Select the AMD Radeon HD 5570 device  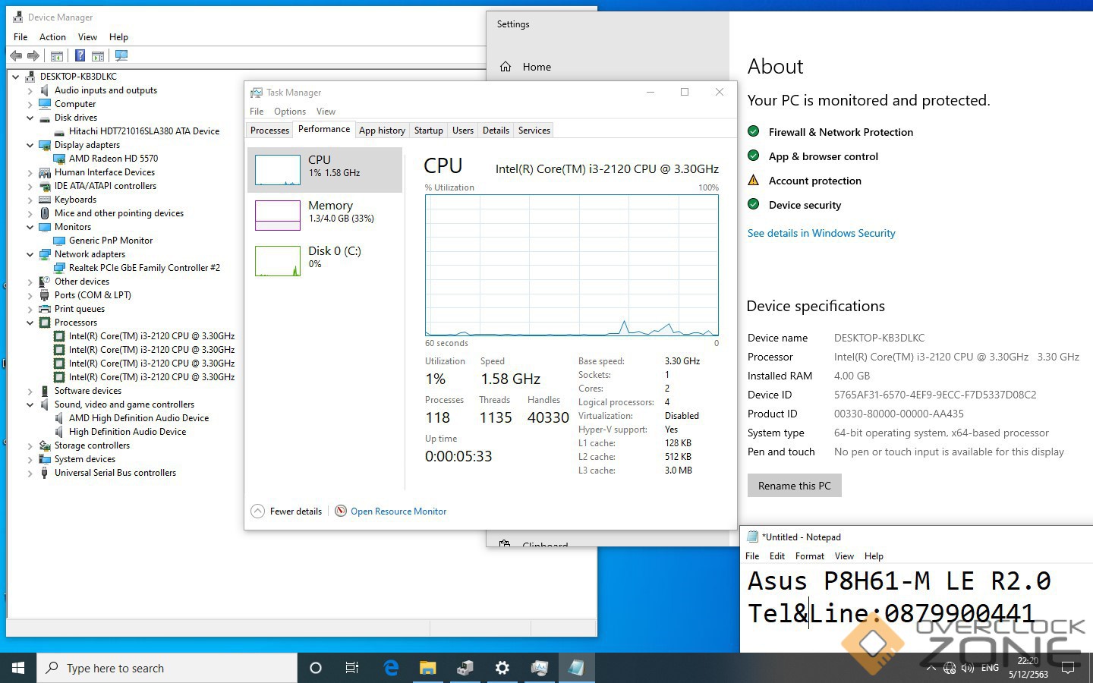(x=113, y=159)
